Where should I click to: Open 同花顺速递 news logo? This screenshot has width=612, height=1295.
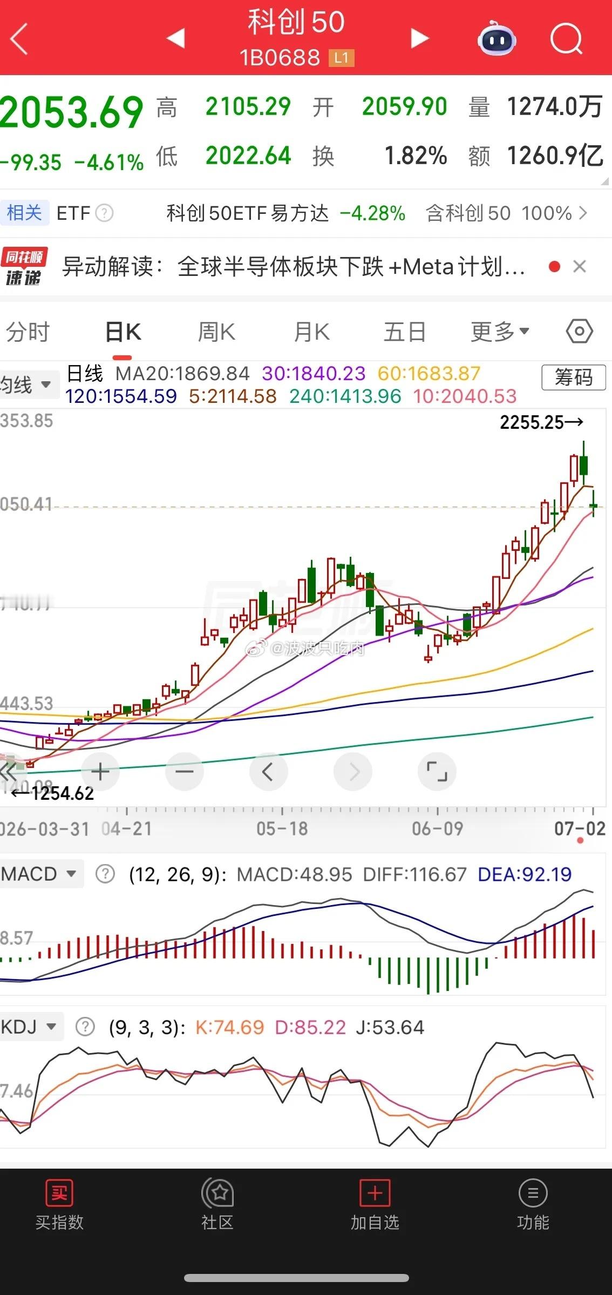point(24,266)
